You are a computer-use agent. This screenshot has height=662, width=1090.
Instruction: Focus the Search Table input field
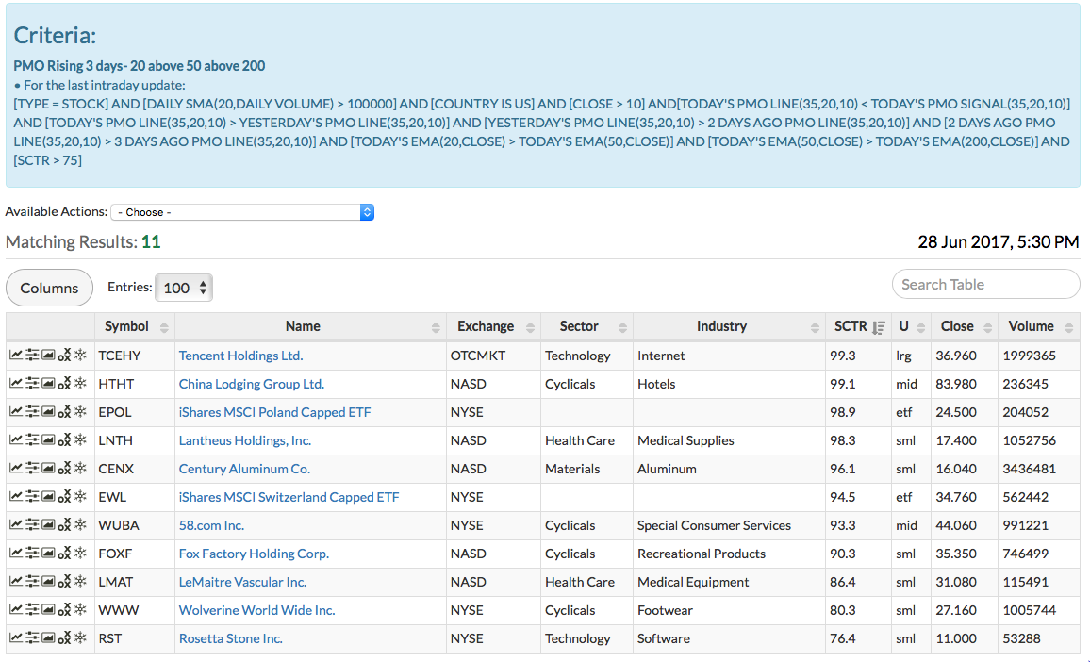tap(985, 284)
